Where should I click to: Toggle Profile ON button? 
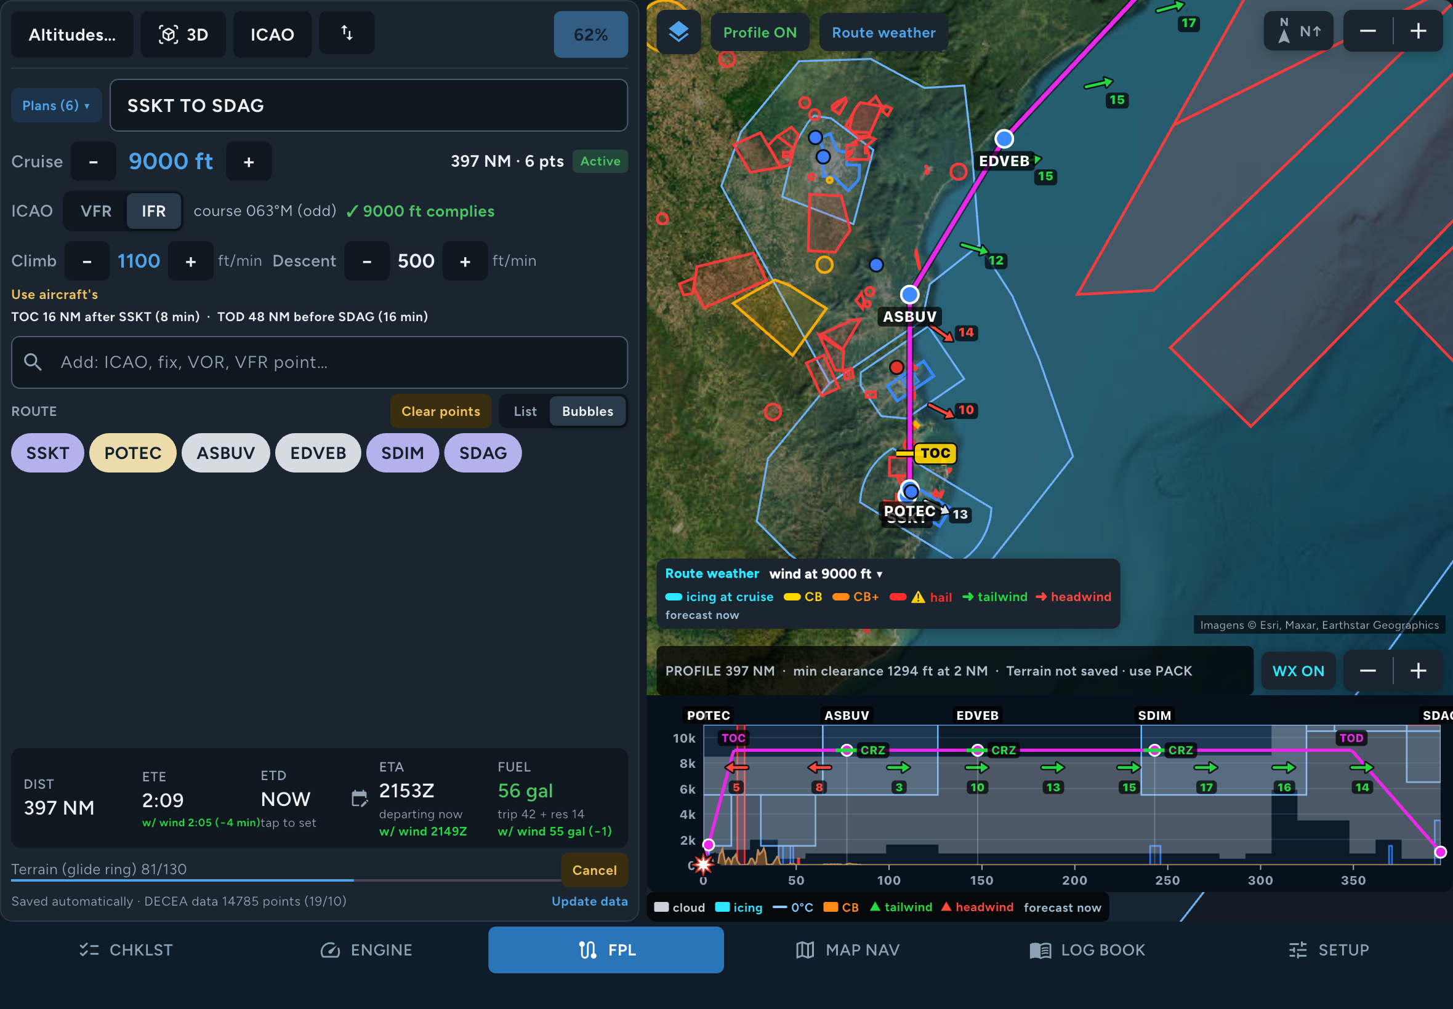click(x=760, y=32)
